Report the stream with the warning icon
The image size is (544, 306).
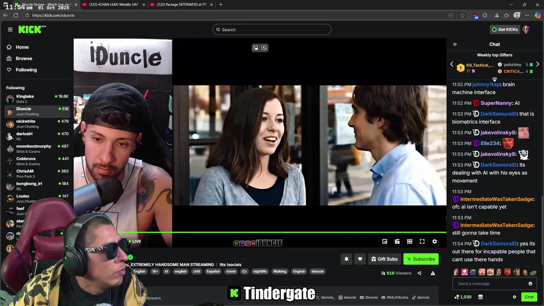coord(433,273)
